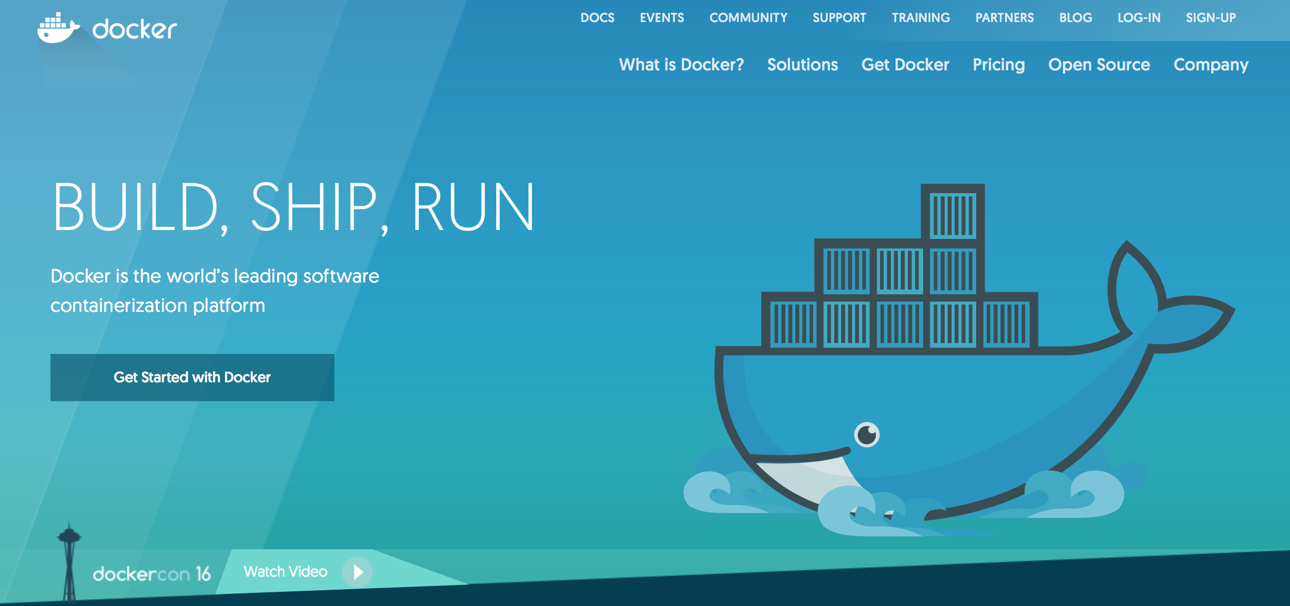
Task: Click LOG-IN in top navigation
Action: [1139, 18]
